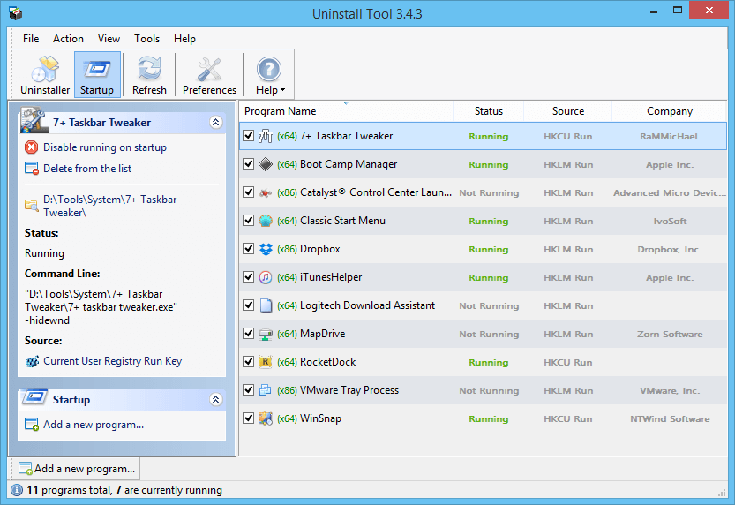The height and width of the screenshot is (505, 735).
Task: Toggle the Classic Start Menu checkbox
Action: pyautogui.click(x=249, y=221)
